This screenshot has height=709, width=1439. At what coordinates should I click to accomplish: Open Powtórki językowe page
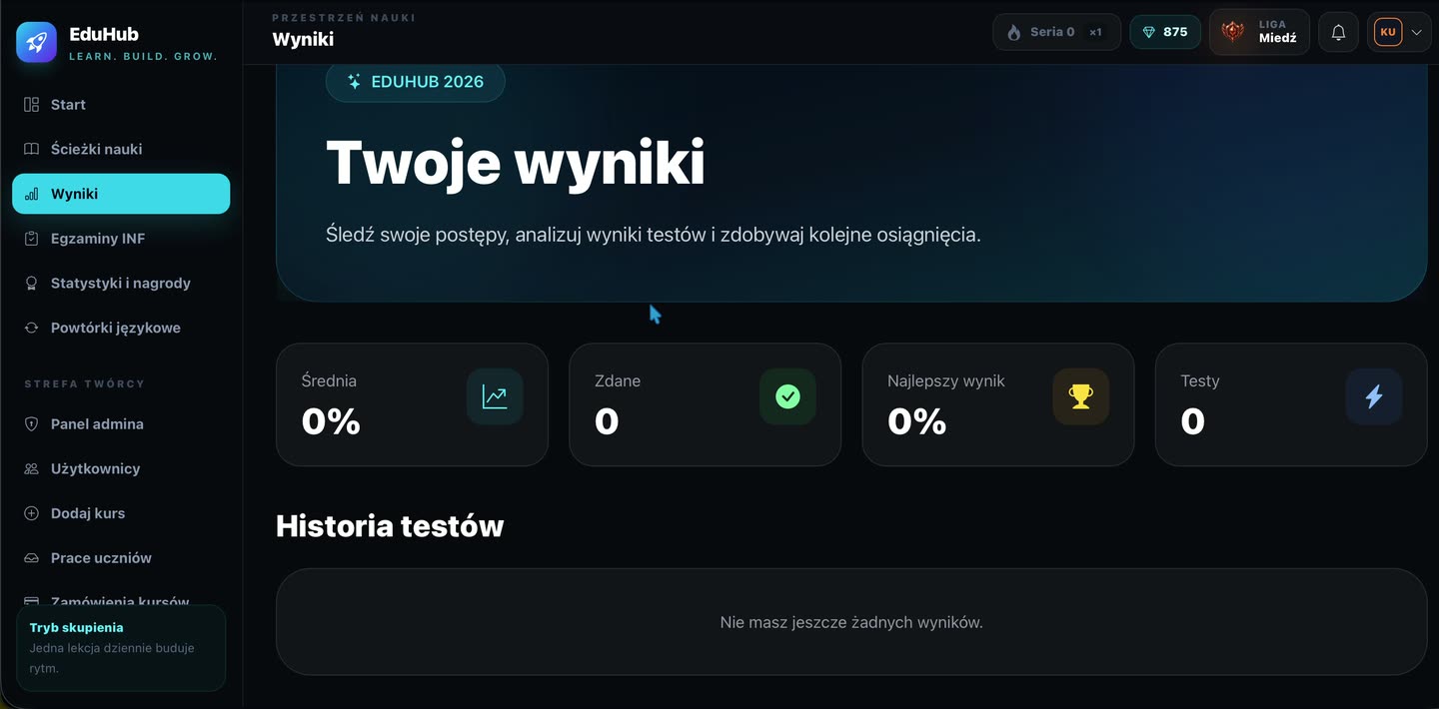tap(121, 328)
